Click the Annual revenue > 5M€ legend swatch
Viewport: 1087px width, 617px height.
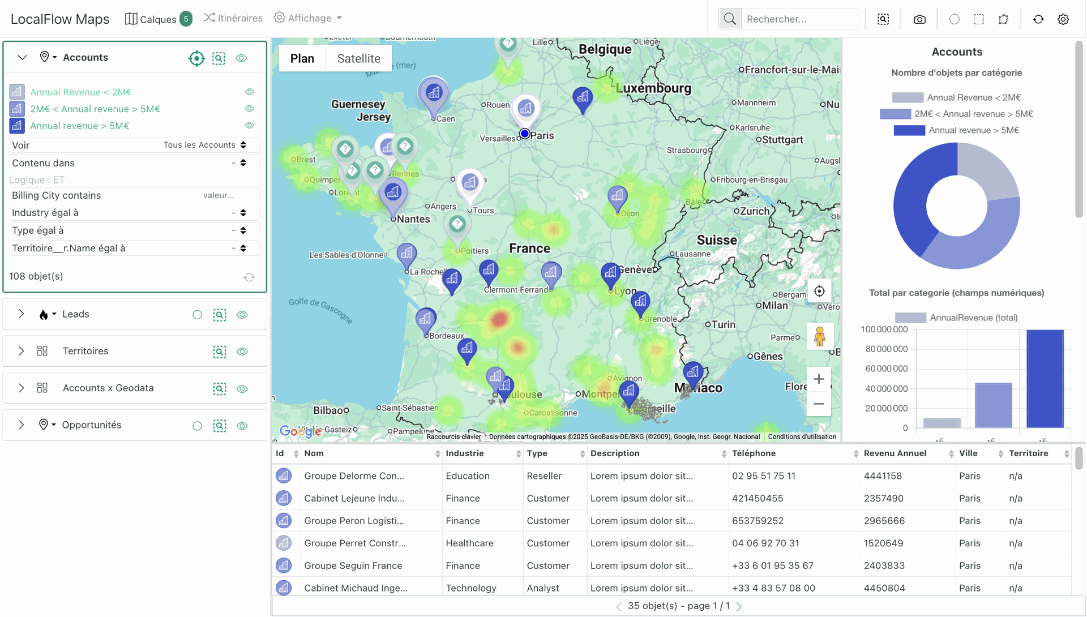[909, 130]
